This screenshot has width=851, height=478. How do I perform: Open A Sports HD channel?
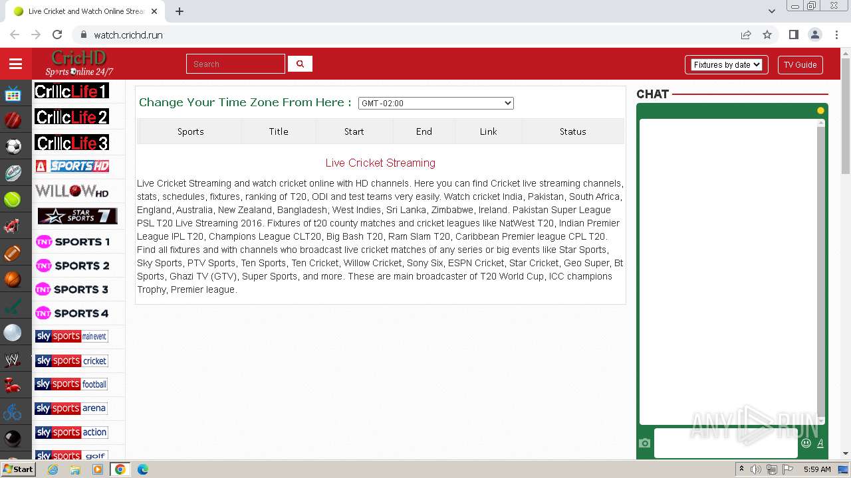72,166
